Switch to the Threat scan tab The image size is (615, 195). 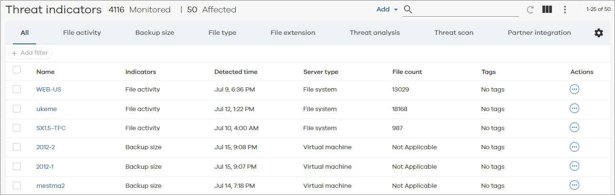[454, 33]
